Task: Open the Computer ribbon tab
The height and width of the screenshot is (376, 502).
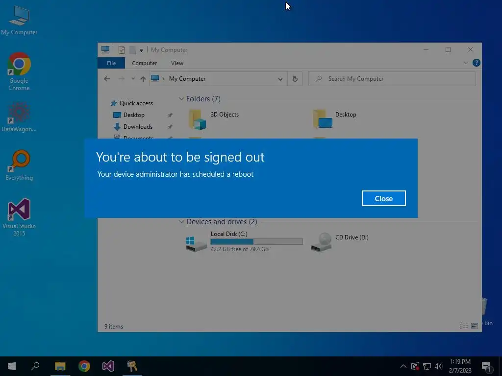Action: pos(145,63)
